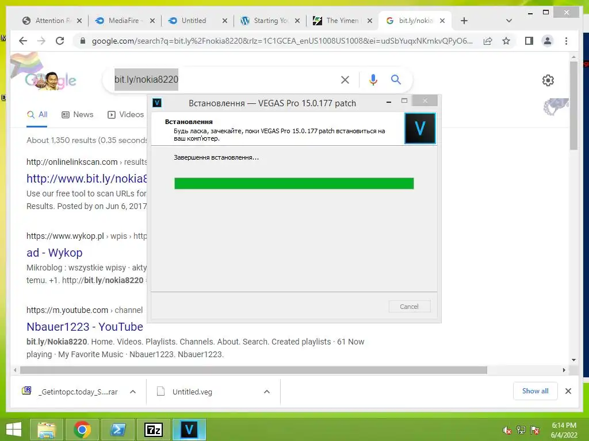Click the VEGAS installer title bar V icon

tap(157, 103)
